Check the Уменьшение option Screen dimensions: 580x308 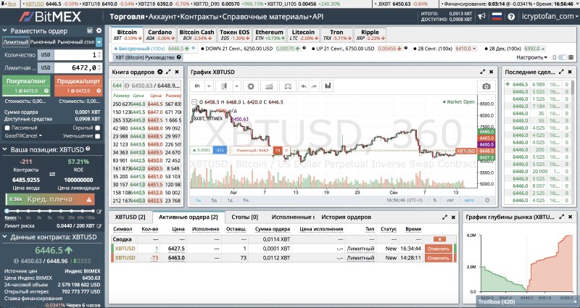click(x=98, y=136)
